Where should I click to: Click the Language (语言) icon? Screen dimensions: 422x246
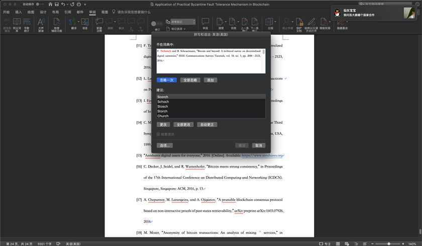click(85, 24)
